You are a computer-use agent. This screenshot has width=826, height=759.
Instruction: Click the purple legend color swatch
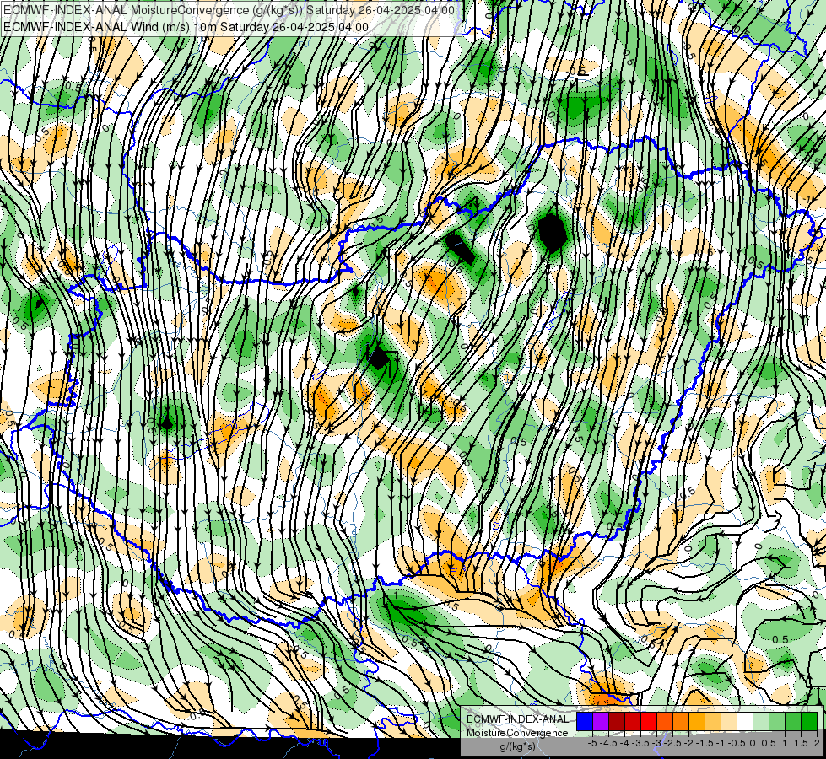coord(601,721)
